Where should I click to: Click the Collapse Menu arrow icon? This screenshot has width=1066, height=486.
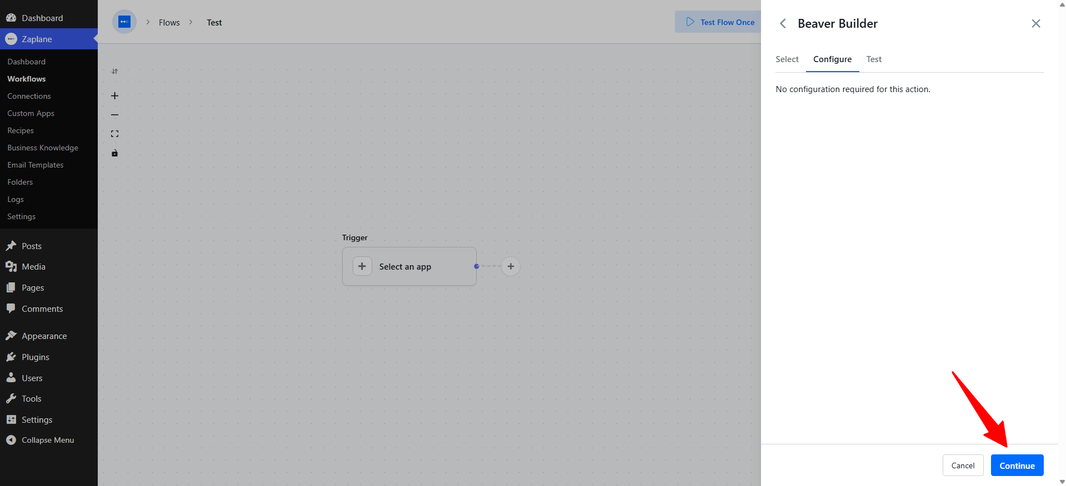tap(11, 440)
